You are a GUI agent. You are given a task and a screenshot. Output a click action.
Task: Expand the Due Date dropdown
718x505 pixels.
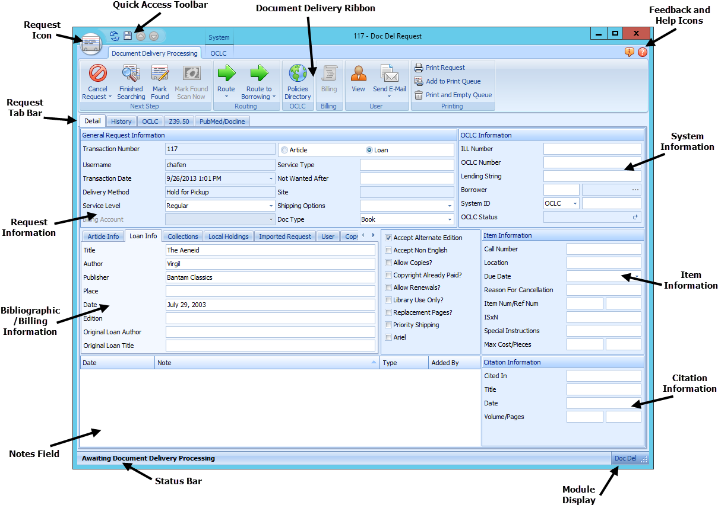637,276
